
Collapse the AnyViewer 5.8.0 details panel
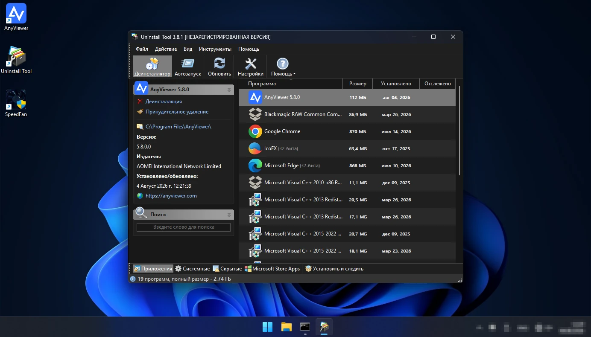(x=229, y=90)
